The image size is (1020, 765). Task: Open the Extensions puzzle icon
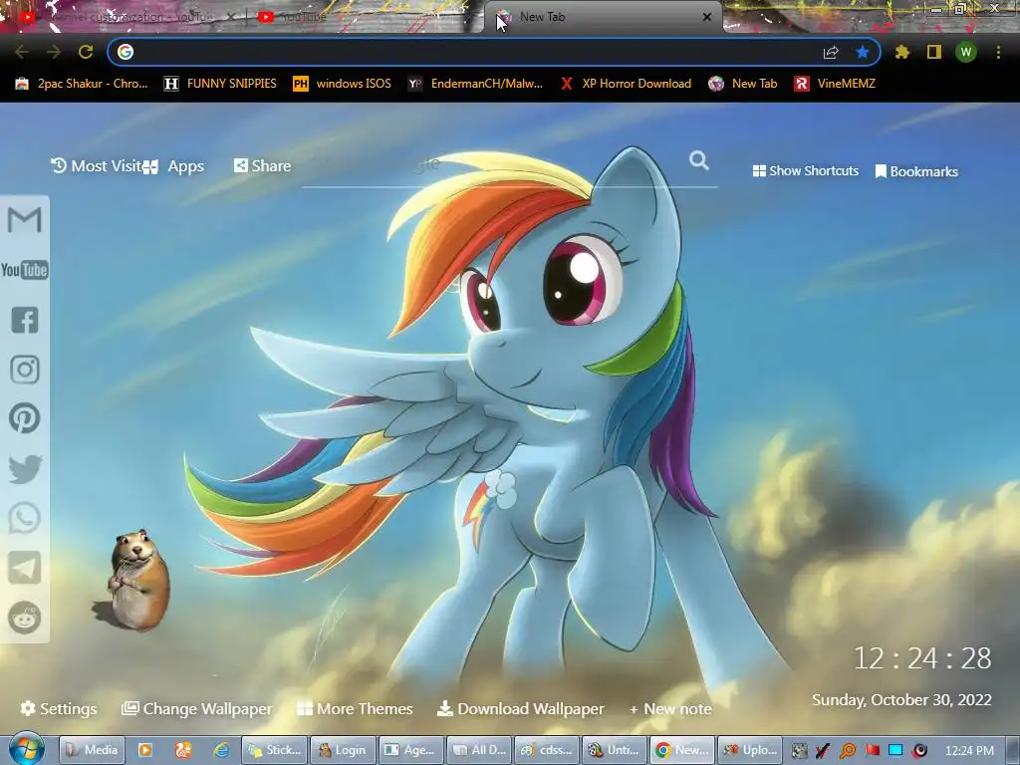tap(902, 52)
